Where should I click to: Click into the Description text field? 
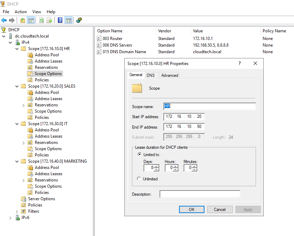click(200, 194)
